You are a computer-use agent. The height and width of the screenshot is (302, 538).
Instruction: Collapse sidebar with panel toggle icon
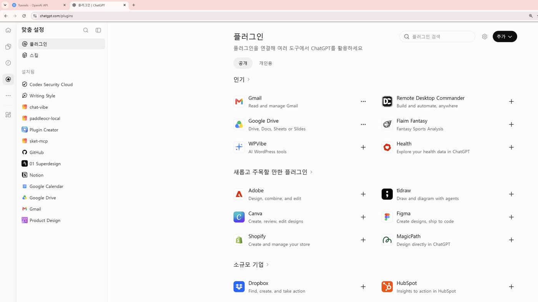98,30
